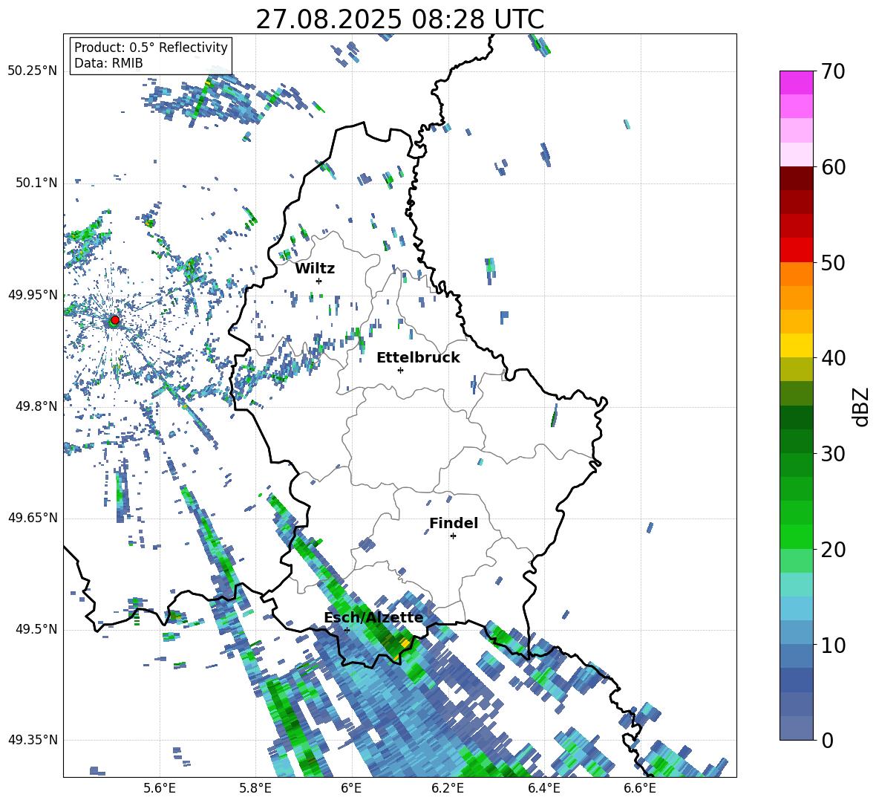Click the red radar site marker

point(115,320)
